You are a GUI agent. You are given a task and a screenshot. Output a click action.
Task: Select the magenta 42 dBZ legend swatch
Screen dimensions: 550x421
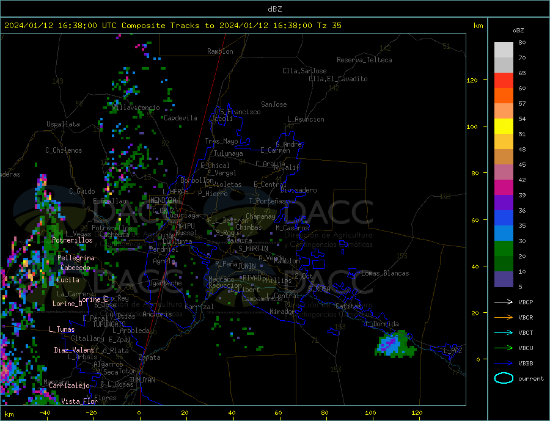coord(504,188)
